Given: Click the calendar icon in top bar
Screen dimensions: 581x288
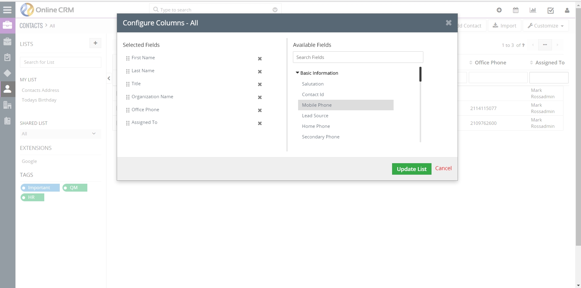Looking at the screenshot, I should point(516,10).
